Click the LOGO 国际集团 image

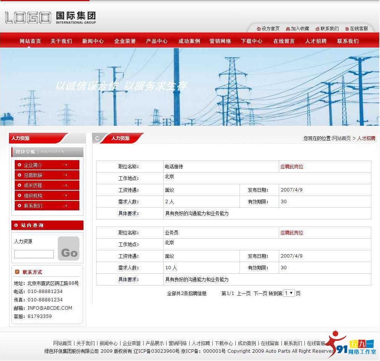(51, 17)
